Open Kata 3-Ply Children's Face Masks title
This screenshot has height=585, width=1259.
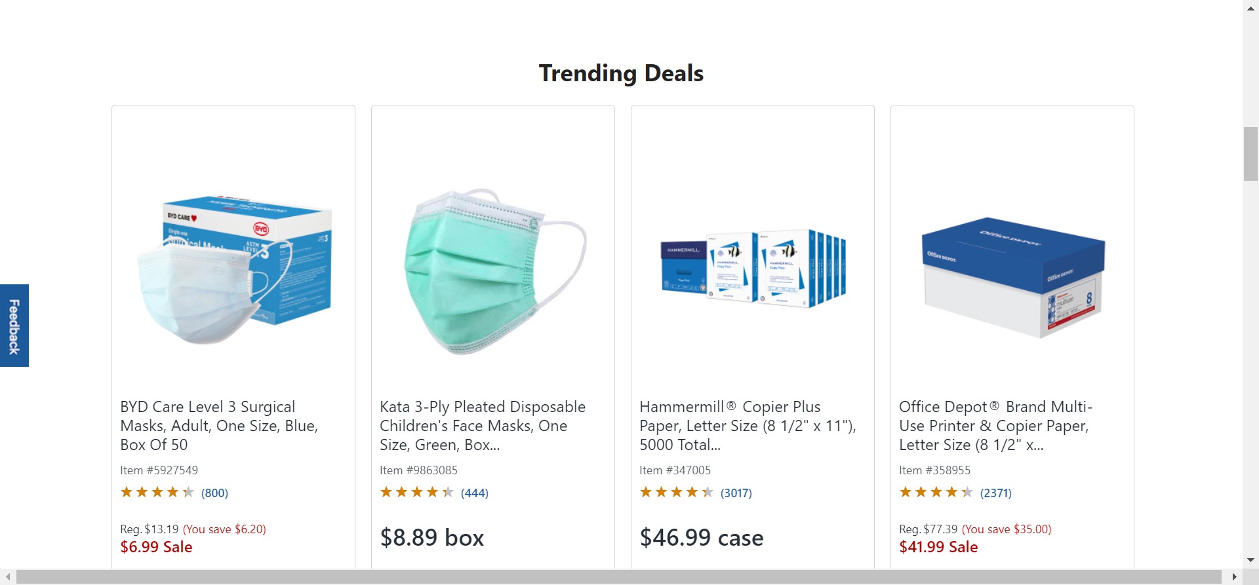click(482, 426)
